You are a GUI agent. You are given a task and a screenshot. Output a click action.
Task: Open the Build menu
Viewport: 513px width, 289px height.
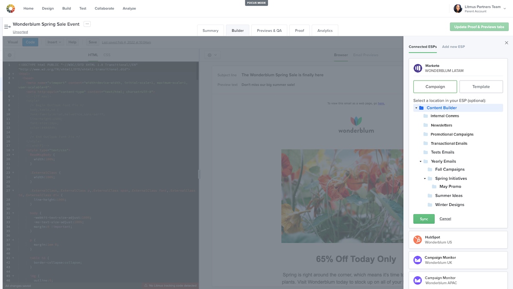point(67,9)
